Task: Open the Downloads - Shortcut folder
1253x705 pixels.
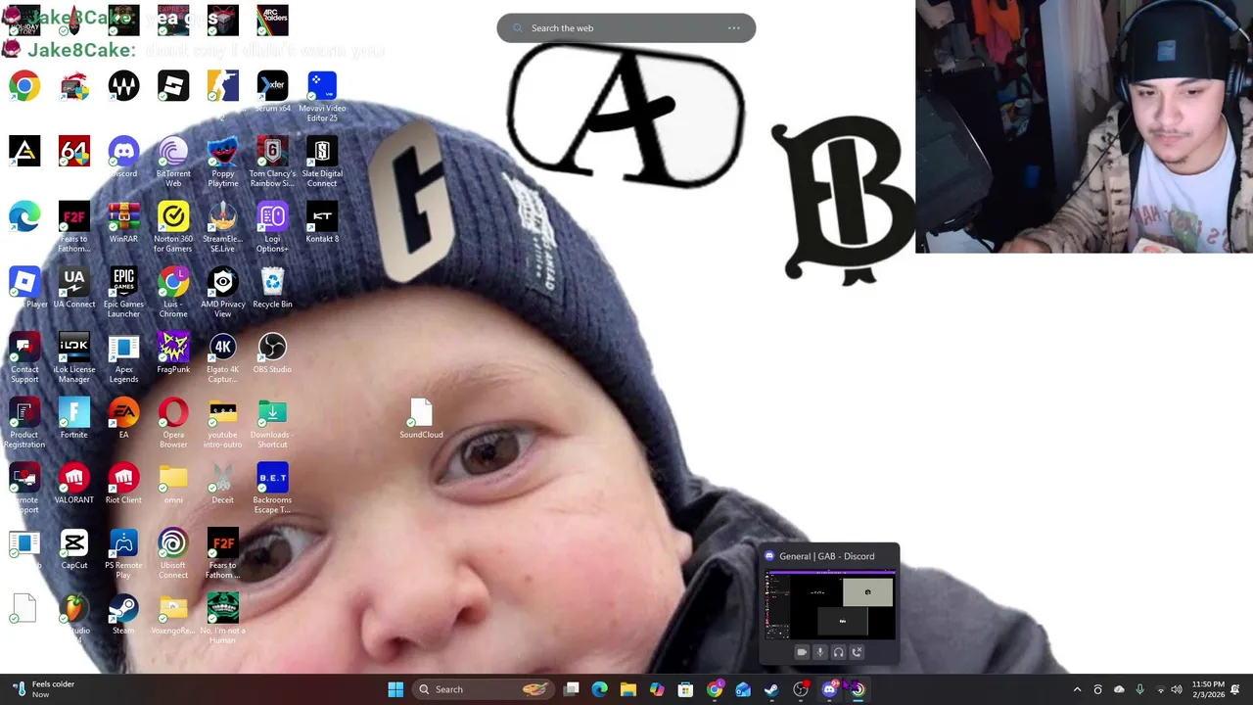Action: [272, 424]
